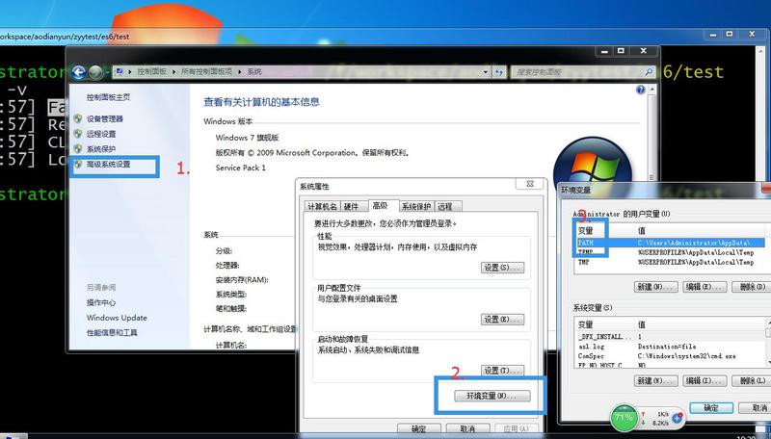Viewport: 771px width, 439px height.
Task: Click the 控制面板 breadcrumb in address bar
Action: (151, 71)
